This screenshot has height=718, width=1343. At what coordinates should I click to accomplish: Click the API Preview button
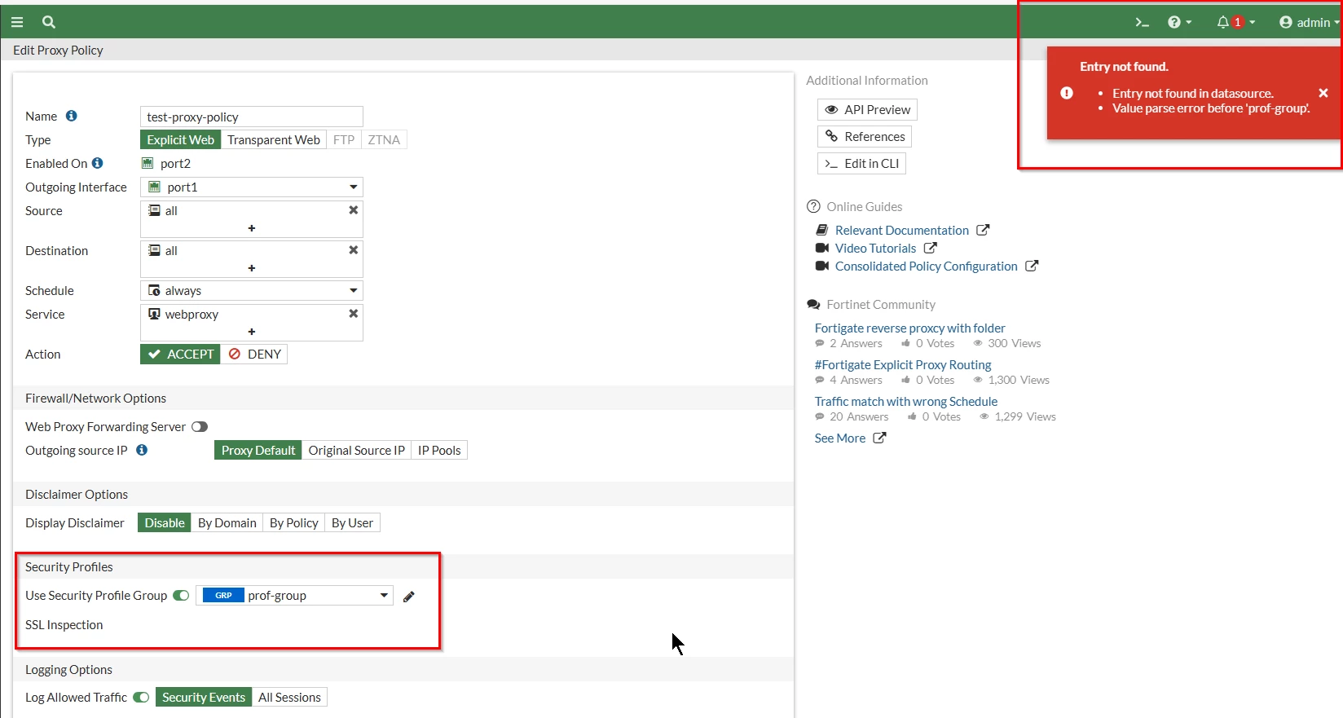coord(867,109)
